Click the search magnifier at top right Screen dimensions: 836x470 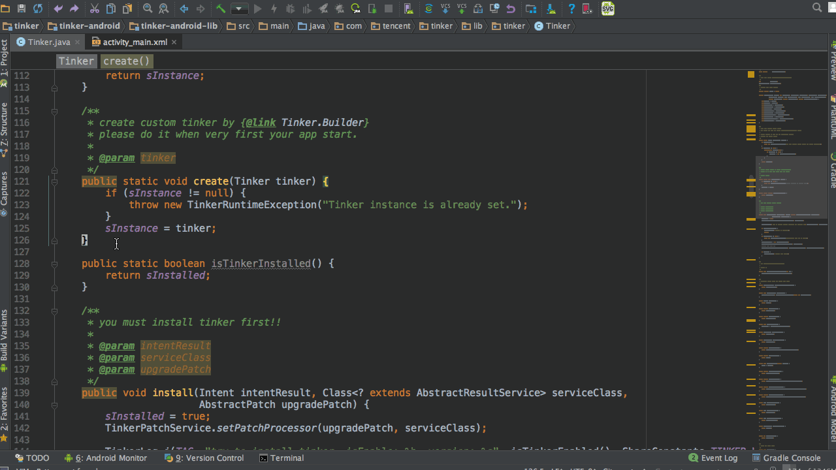tap(817, 8)
